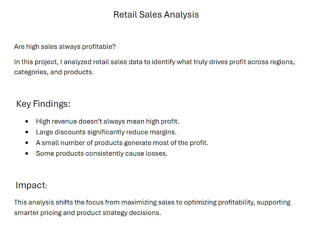Click the bullet marker before 'High revenue'
Image resolution: width=332 pixels, height=232 pixels.
pos(27,122)
